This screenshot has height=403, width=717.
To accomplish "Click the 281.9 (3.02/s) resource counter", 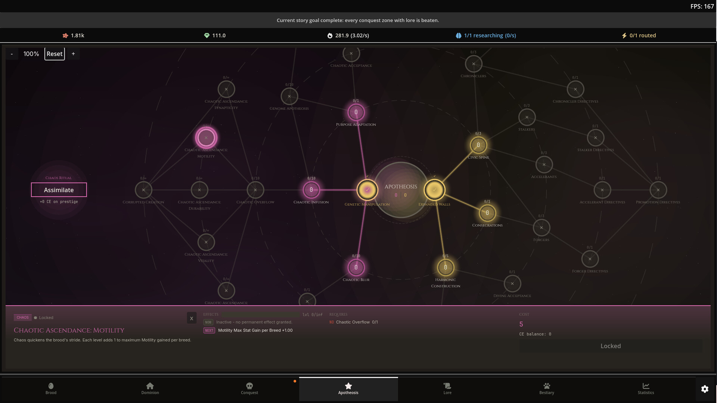I will pos(348,35).
